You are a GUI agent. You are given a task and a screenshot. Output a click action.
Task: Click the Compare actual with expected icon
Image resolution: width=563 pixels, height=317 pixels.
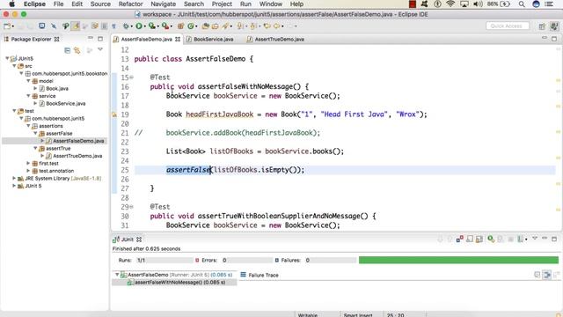click(x=556, y=275)
